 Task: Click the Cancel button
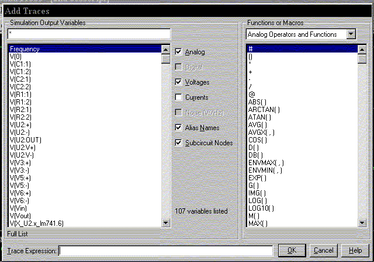pyautogui.click(x=323, y=250)
